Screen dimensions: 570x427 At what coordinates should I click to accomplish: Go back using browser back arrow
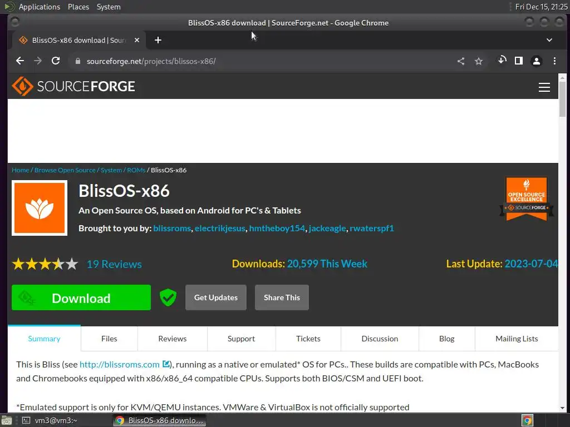tap(20, 61)
